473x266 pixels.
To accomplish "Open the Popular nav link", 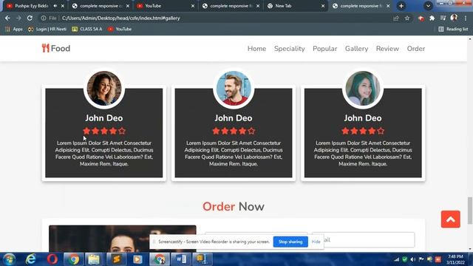I will tap(324, 49).
